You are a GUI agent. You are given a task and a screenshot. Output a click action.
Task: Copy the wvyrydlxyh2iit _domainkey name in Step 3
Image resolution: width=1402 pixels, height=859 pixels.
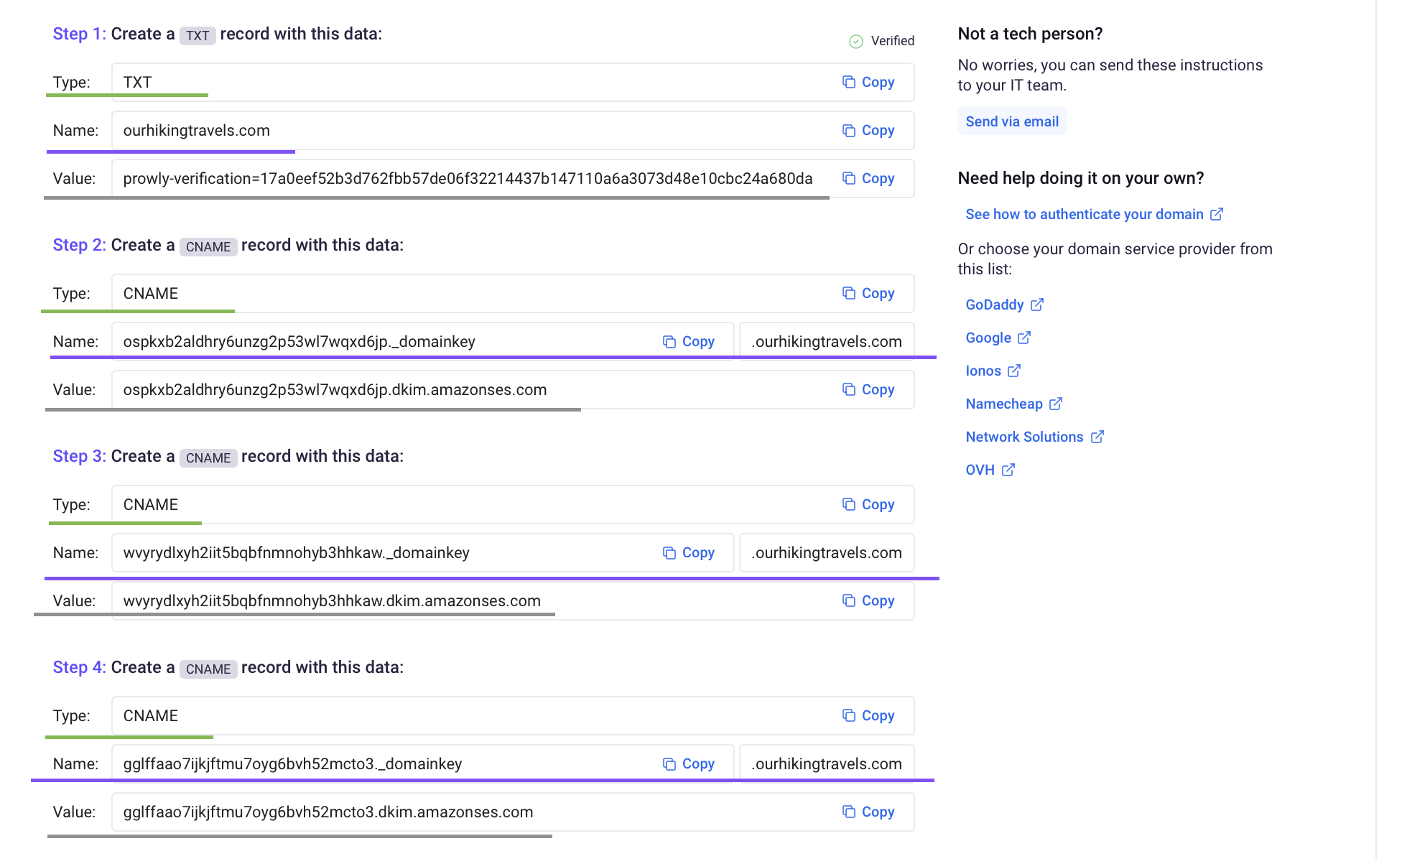pyautogui.click(x=688, y=552)
